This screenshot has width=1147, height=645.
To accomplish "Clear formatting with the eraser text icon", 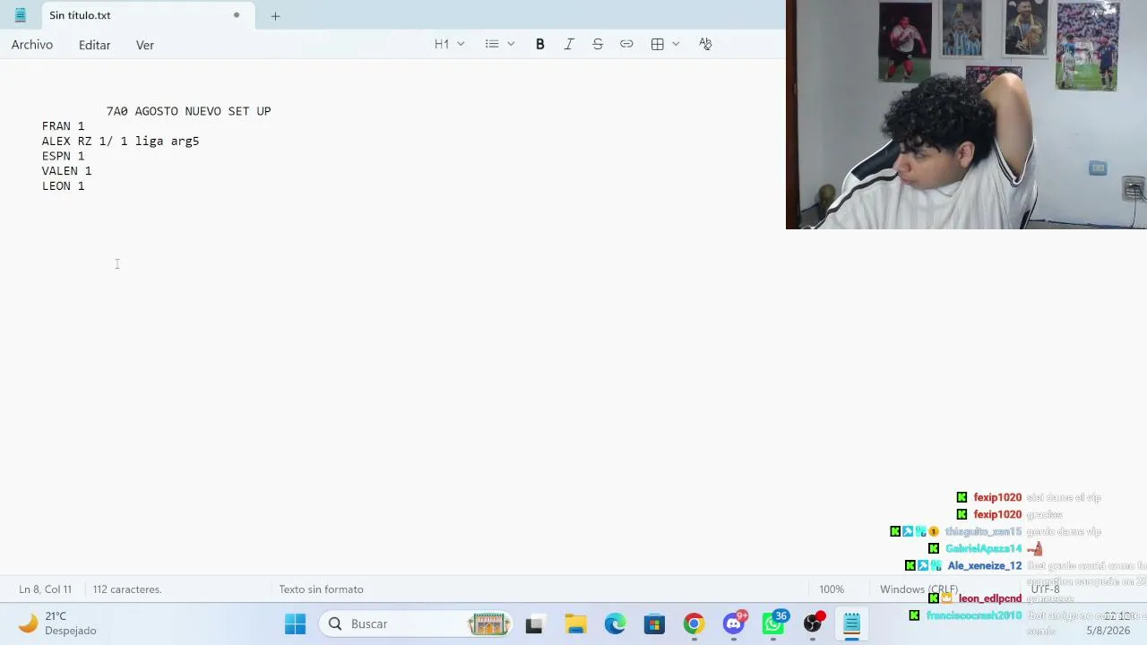I will 705,44.
